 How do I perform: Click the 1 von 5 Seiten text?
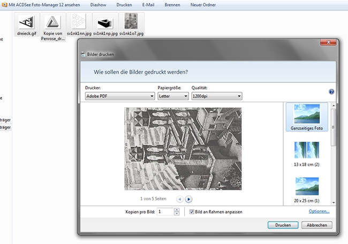pyautogui.click(x=153, y=199)
